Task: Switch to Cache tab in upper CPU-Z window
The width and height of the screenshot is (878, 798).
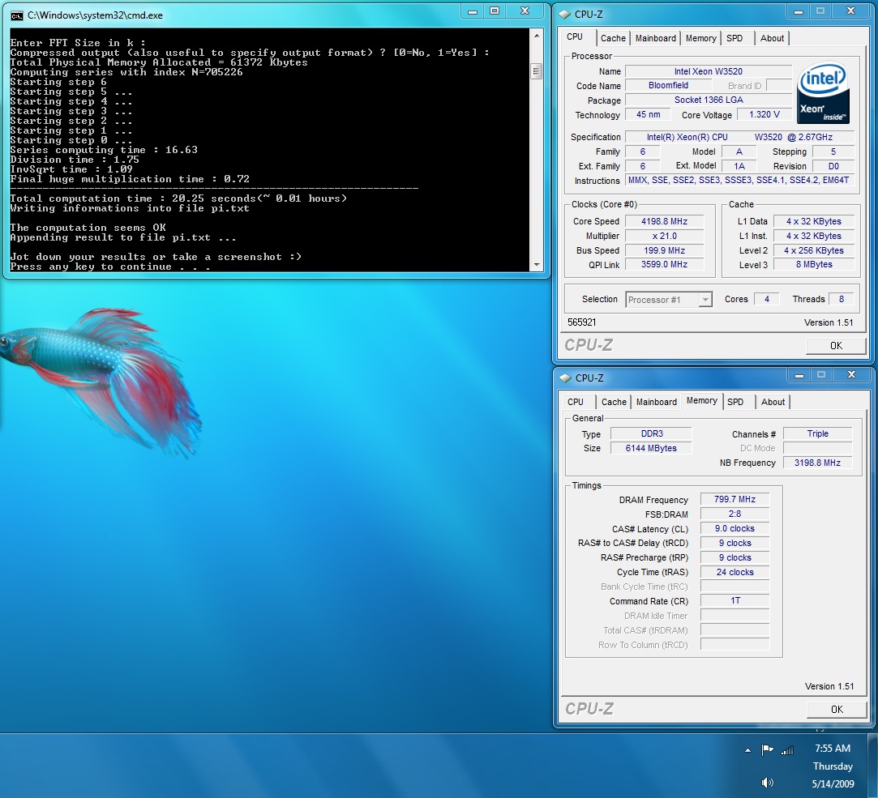Action: 613,38
